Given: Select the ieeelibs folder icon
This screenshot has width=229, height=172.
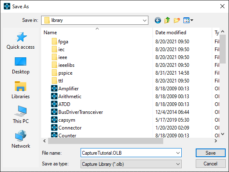Looking at the screenshot, I should pyautogui.click(x=54, y=65).
